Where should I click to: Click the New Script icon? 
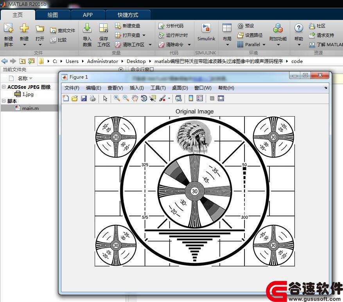9,28
